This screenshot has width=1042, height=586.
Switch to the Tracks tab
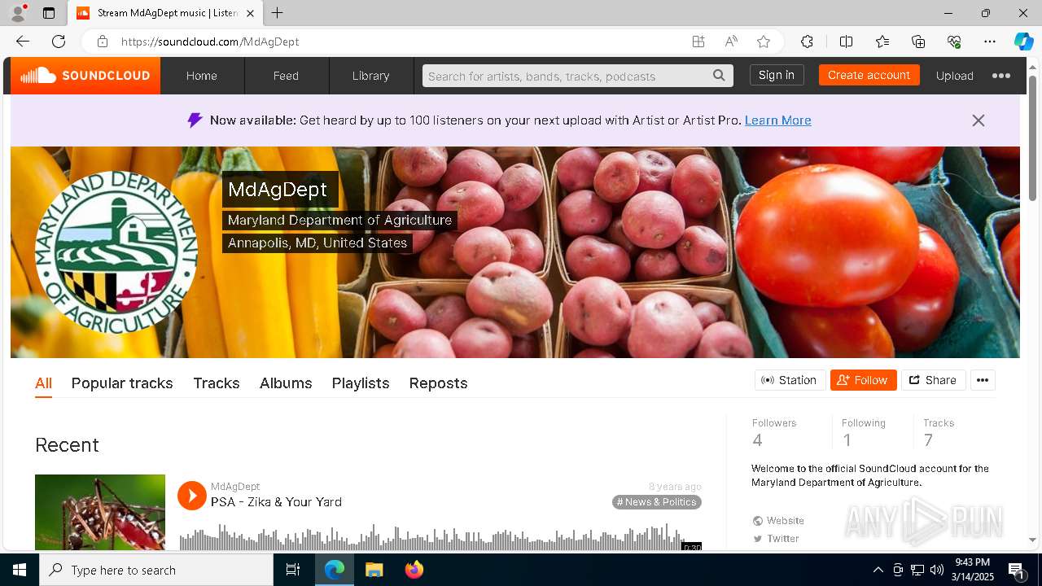point(217,383)
